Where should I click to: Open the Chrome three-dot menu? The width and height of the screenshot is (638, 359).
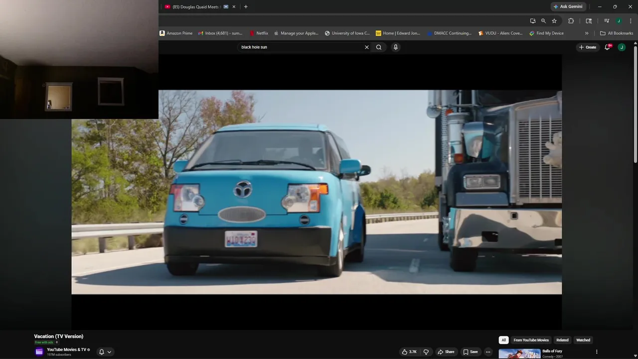(x=630, y=21)
